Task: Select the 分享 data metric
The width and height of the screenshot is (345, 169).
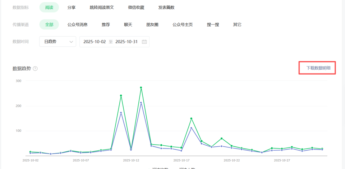Action: point(72,8)
